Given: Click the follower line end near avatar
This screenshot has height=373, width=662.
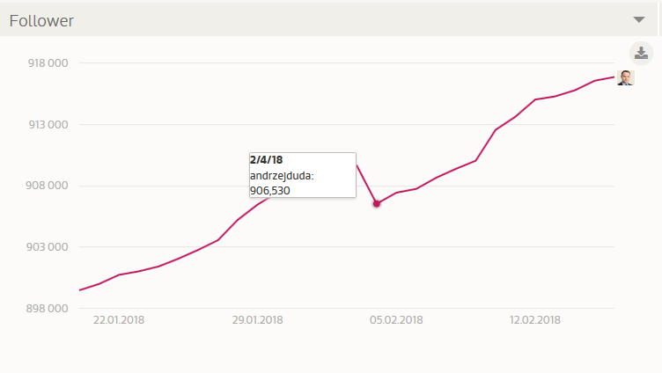Looking at the screenshot, I should [x=613, y=77].
